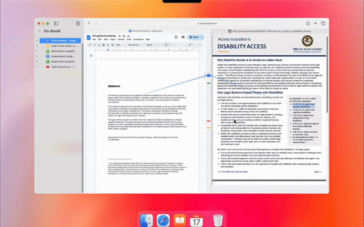Open the Normal text style dropdown
The width and height of the screenshot is (364, 227).
tap(135, 45)
